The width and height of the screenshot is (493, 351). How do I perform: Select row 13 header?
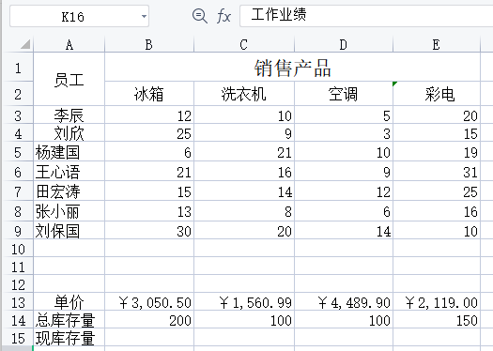point(18,301)
